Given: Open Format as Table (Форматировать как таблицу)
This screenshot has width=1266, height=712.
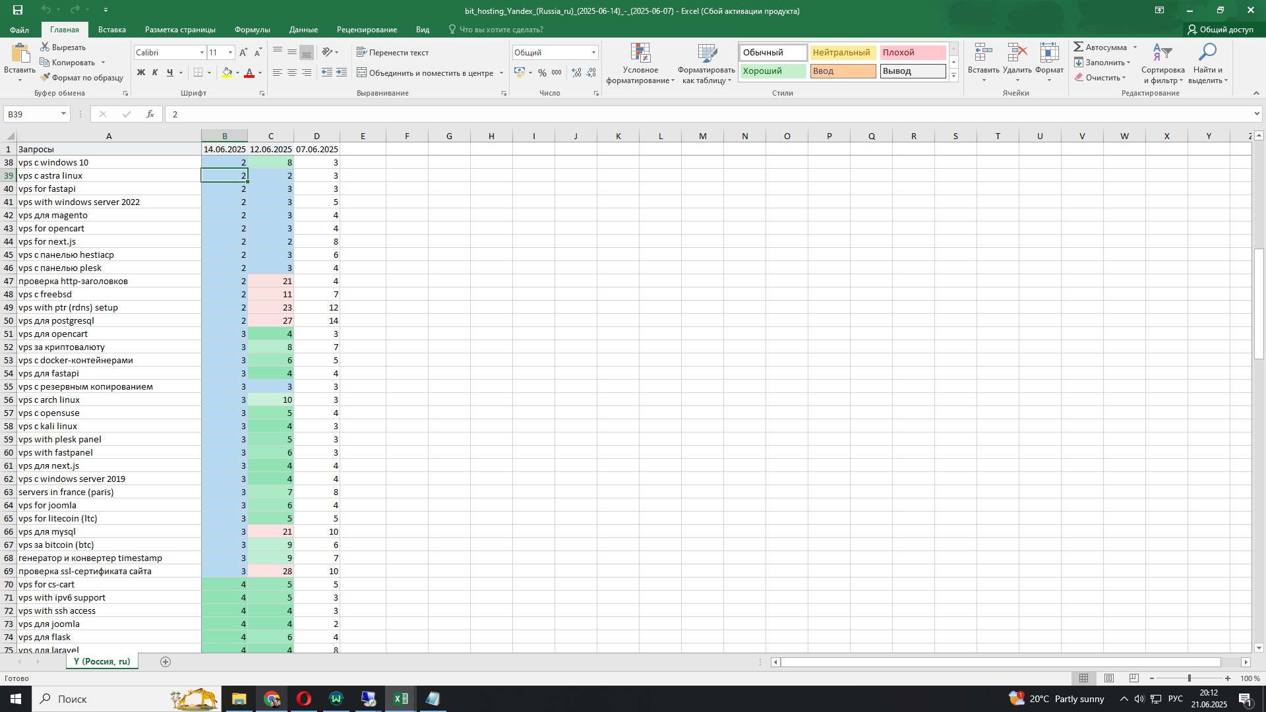Looking at the screenshot, I should [706, 63].
